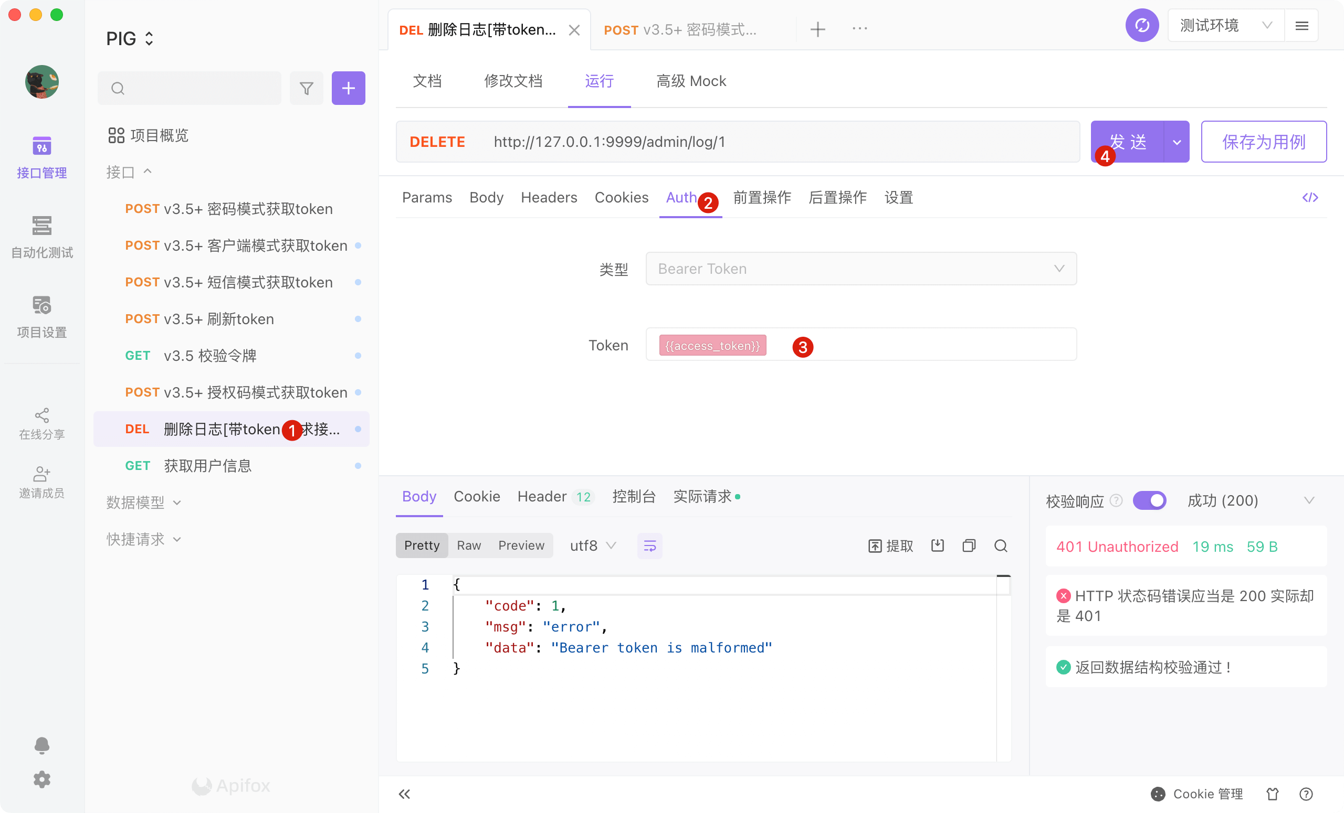Toggle the 校验响应 switch

[1149, 500]
